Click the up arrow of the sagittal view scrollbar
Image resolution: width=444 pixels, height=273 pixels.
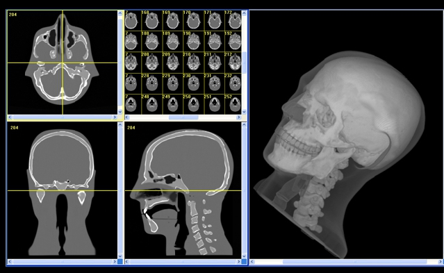[244, 125]
